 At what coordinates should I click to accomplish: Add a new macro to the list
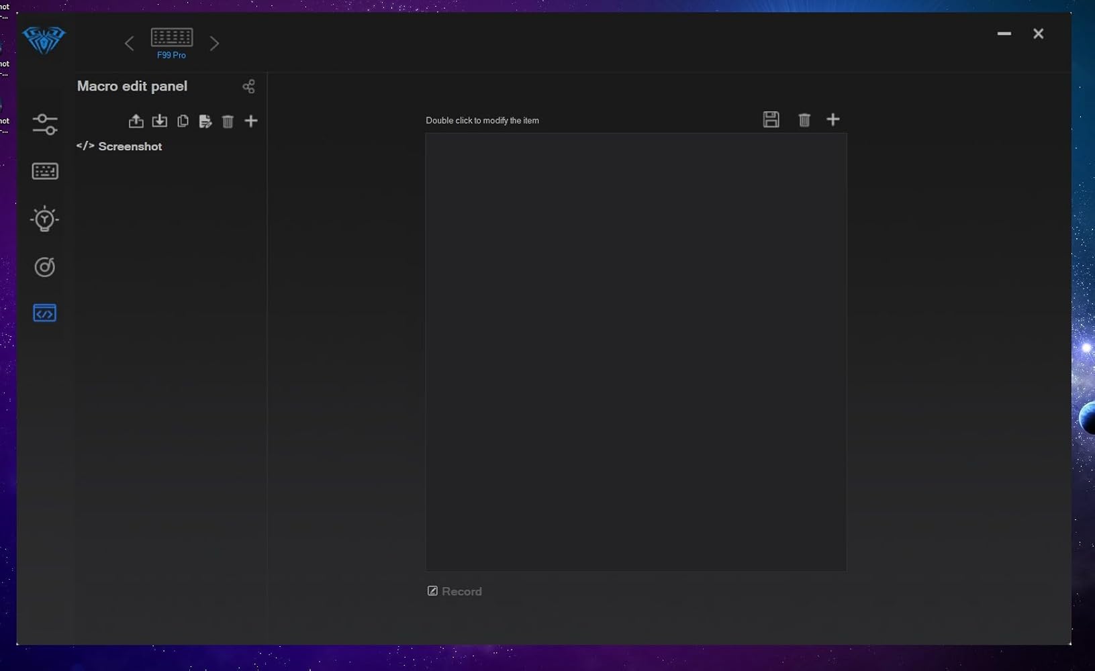pyautogui.click(x=251, y=121)
